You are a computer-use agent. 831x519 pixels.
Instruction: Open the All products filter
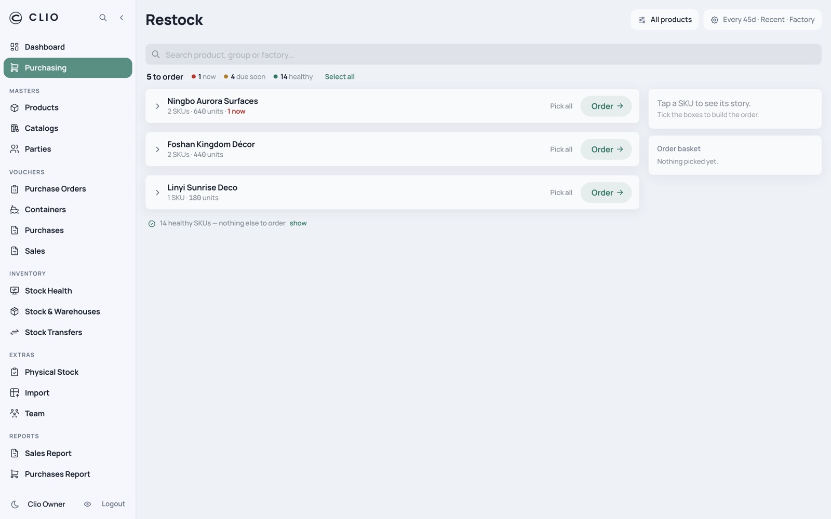click(665, 20)
